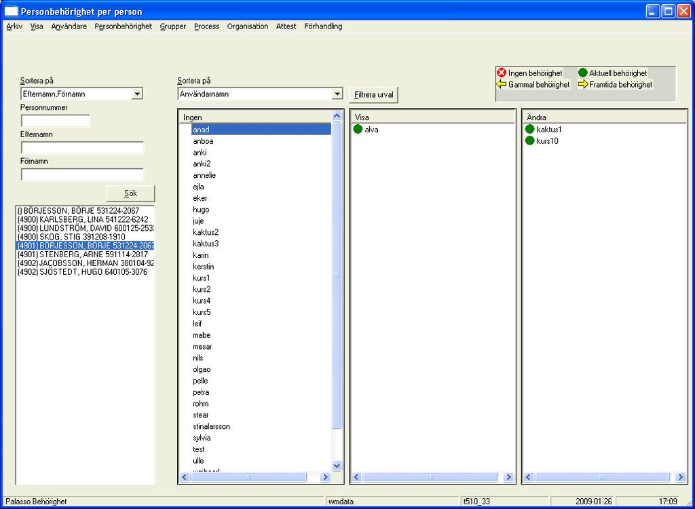Open the Arkiv menu

[x=15, y=26]
